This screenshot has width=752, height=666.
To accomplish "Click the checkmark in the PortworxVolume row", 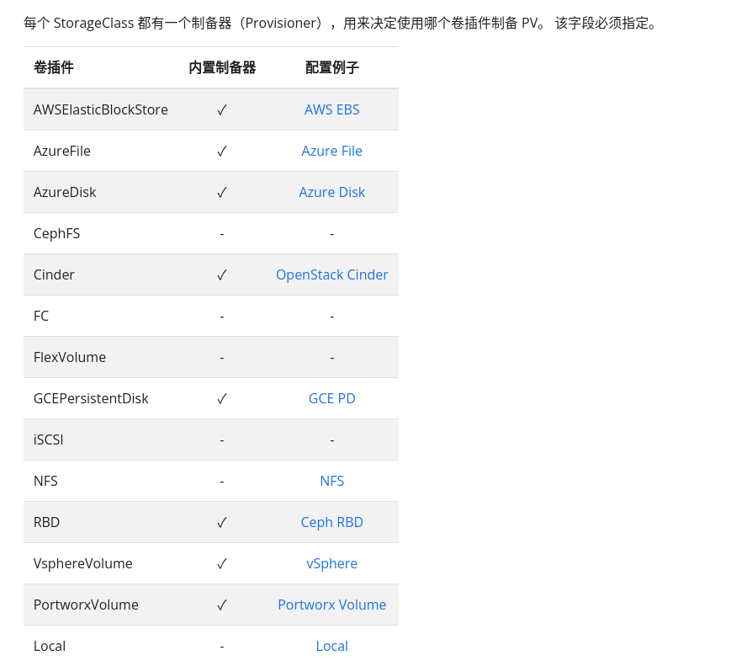I will pyautogui.click(x=221, y=605).
